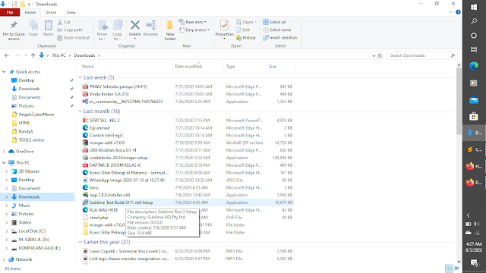Select AngelsCyberMoon folder

36,115
